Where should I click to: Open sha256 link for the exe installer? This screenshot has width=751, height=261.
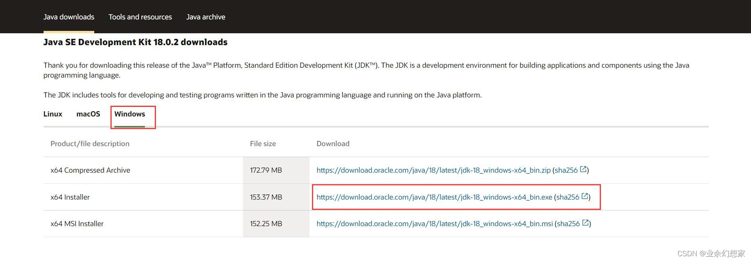568,197
